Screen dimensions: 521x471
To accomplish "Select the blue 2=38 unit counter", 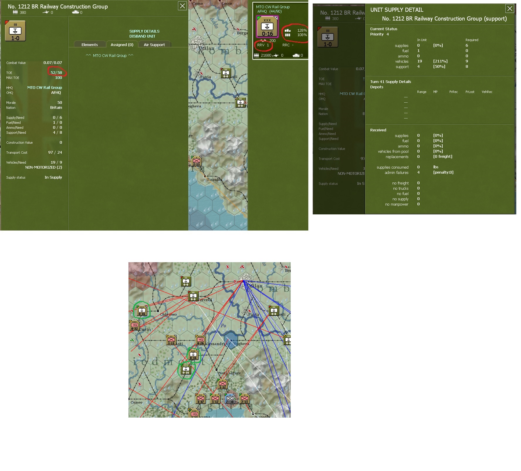I will point(230,399).
